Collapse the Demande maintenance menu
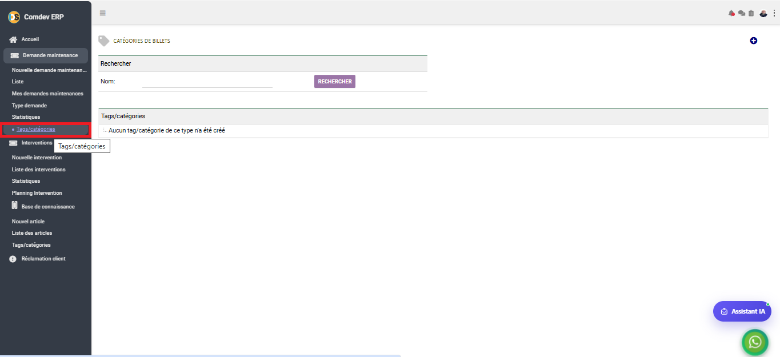The width and height of the screenshot is (780, 357). tap(46, 55)
